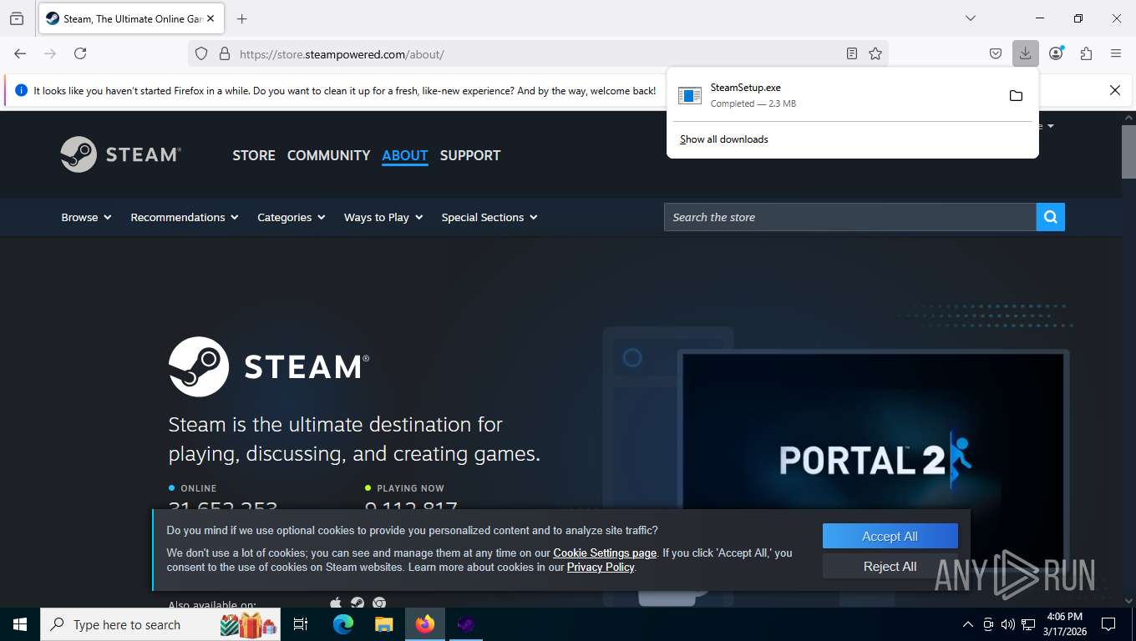1136x641 pixels.
Task: Open the notification center icon
Action: coord(1108,624)
